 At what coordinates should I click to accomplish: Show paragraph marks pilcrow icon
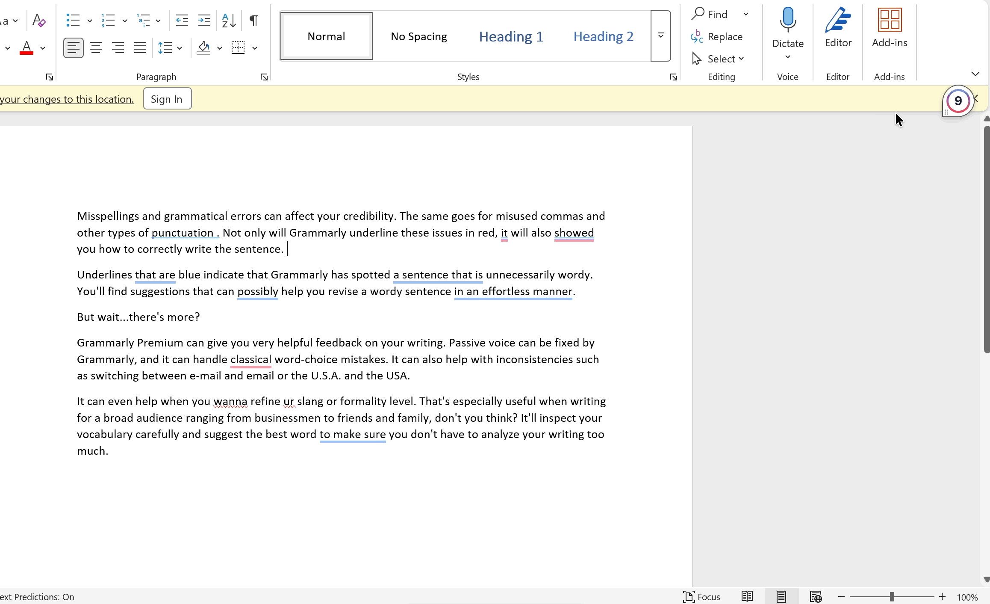[x=254, y=20]
